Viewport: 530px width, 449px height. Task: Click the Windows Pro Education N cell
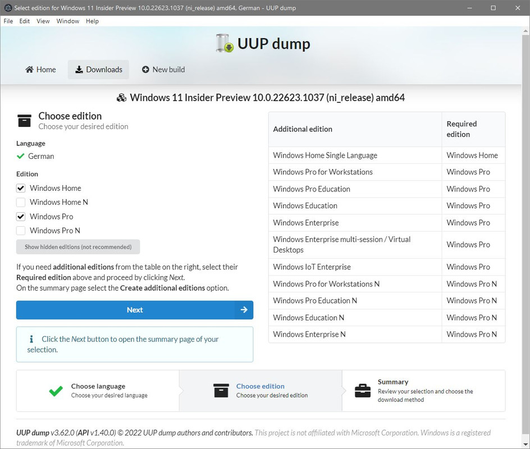click(x=355, y=301)
